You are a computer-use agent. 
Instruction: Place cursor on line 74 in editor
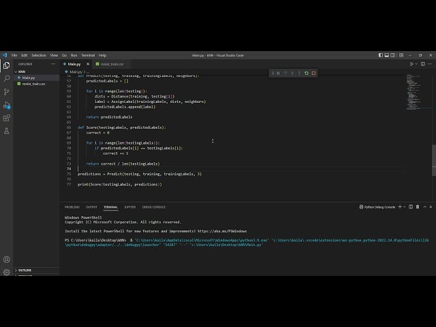click(x=239, y=169)
